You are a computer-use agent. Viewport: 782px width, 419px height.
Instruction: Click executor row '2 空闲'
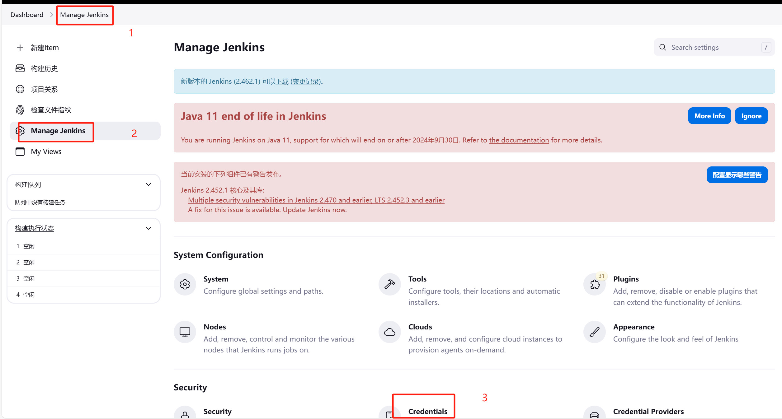click(83, 262)
